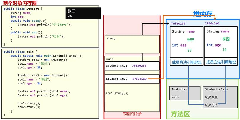Click 'stu1.study();' in the Test class code
This screenshot has width=240, height=120.
(29, 103)
